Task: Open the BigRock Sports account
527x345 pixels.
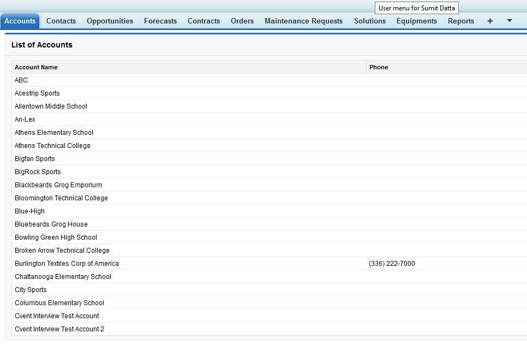Action: tap(38, 172)
